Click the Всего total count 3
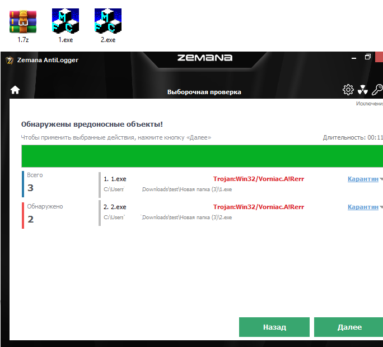 click(30, 188)
